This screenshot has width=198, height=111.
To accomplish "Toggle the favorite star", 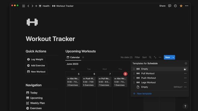I will click(181, 6).
